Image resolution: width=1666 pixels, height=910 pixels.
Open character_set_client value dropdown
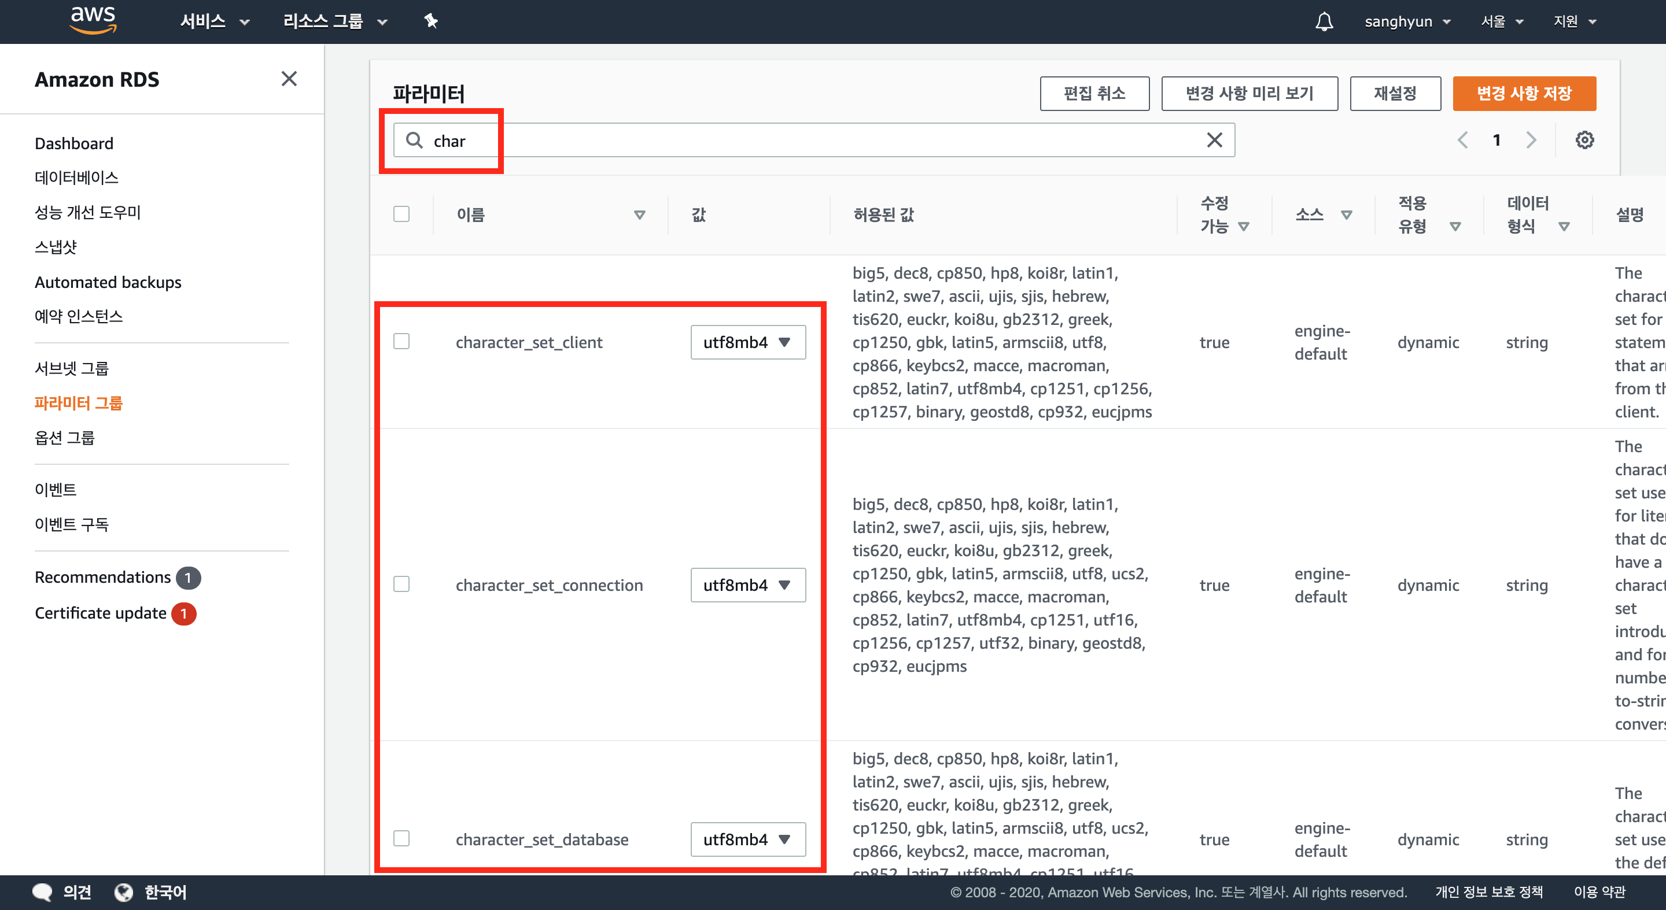(747, 342)
